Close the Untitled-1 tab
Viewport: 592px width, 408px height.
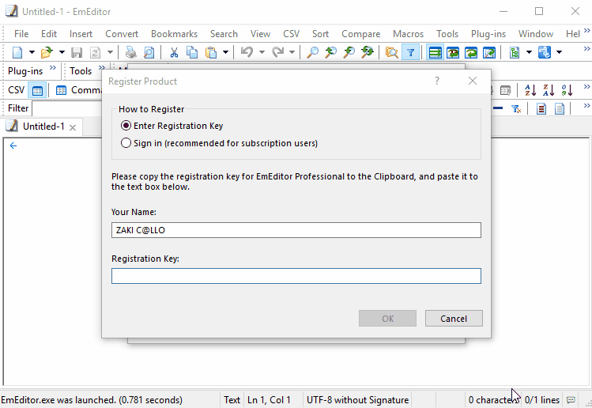[x=73, y=127]
